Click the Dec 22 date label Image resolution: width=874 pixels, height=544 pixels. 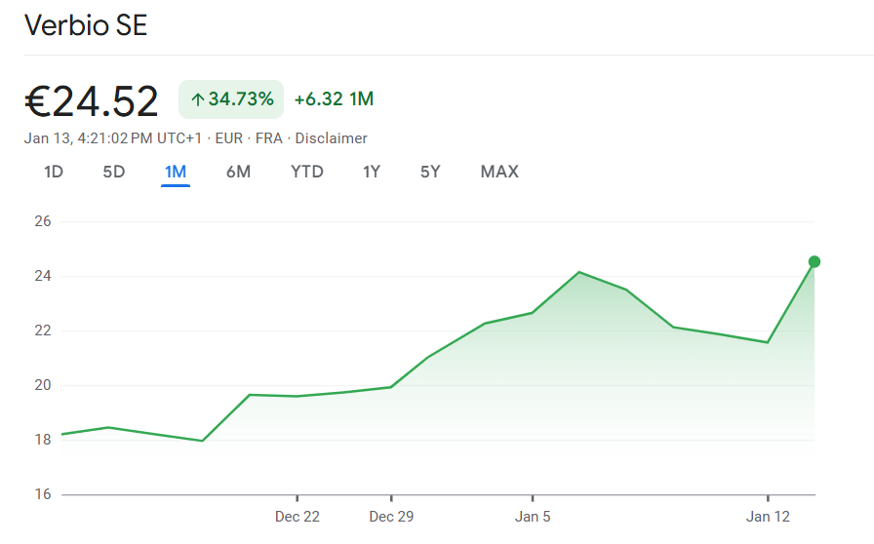coord(298,517)
